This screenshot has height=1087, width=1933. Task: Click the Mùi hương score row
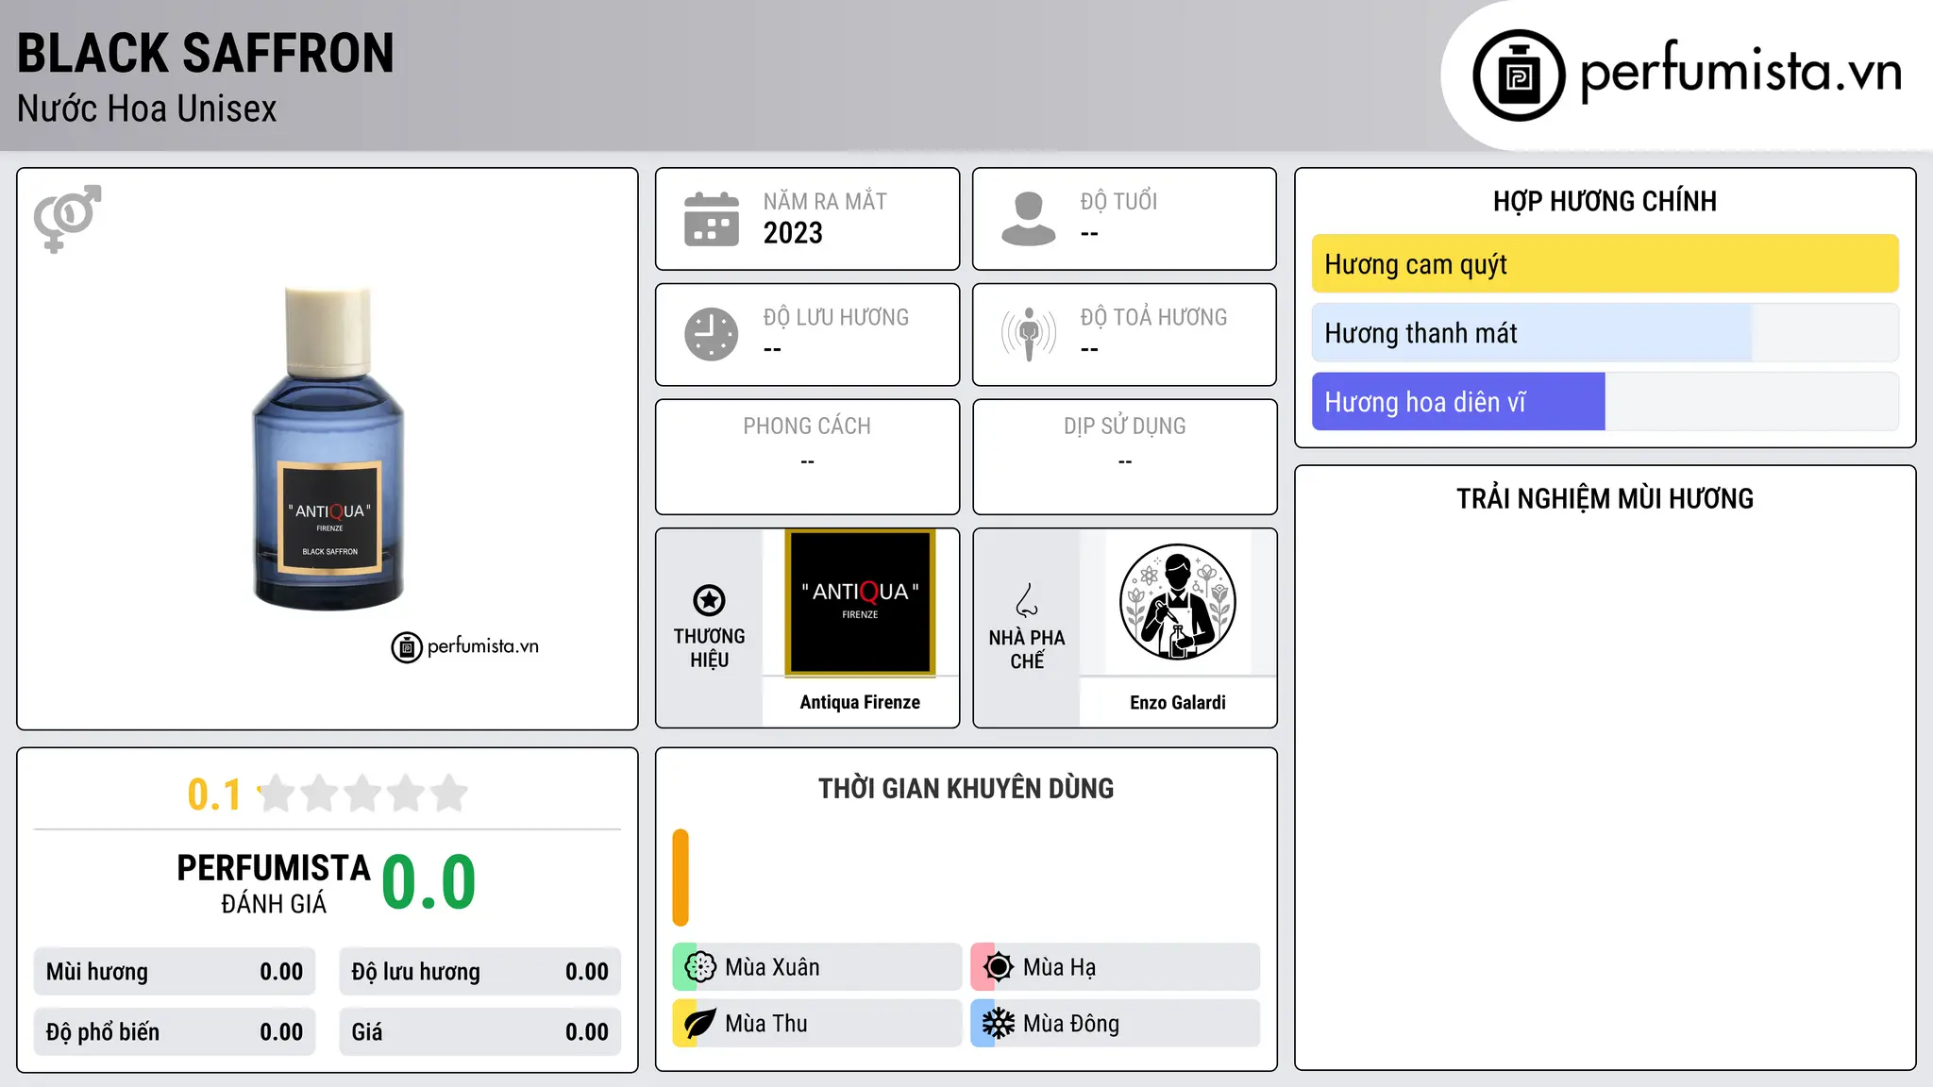[175, 972]
